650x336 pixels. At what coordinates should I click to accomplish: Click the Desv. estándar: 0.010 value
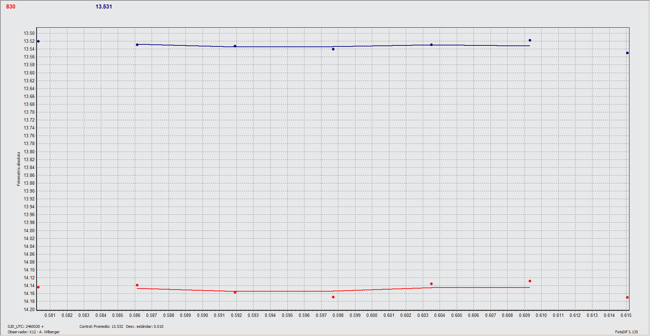144,326
